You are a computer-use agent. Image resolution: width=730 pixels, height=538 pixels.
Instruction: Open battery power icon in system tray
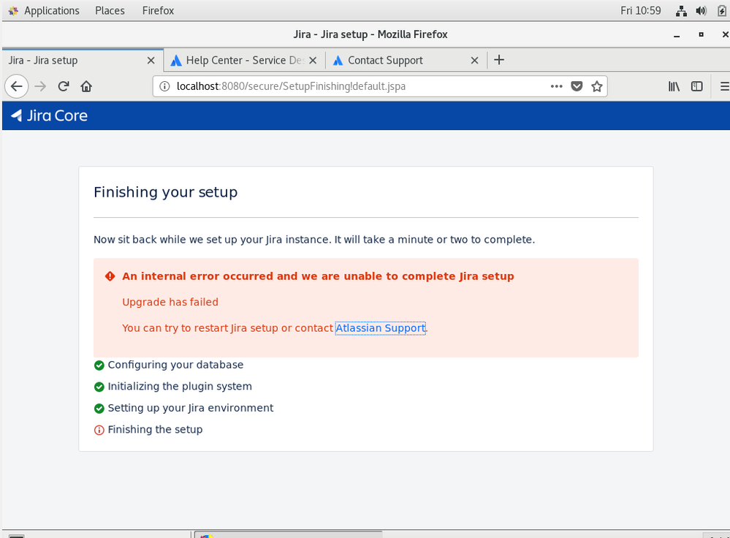pos(722,11)
